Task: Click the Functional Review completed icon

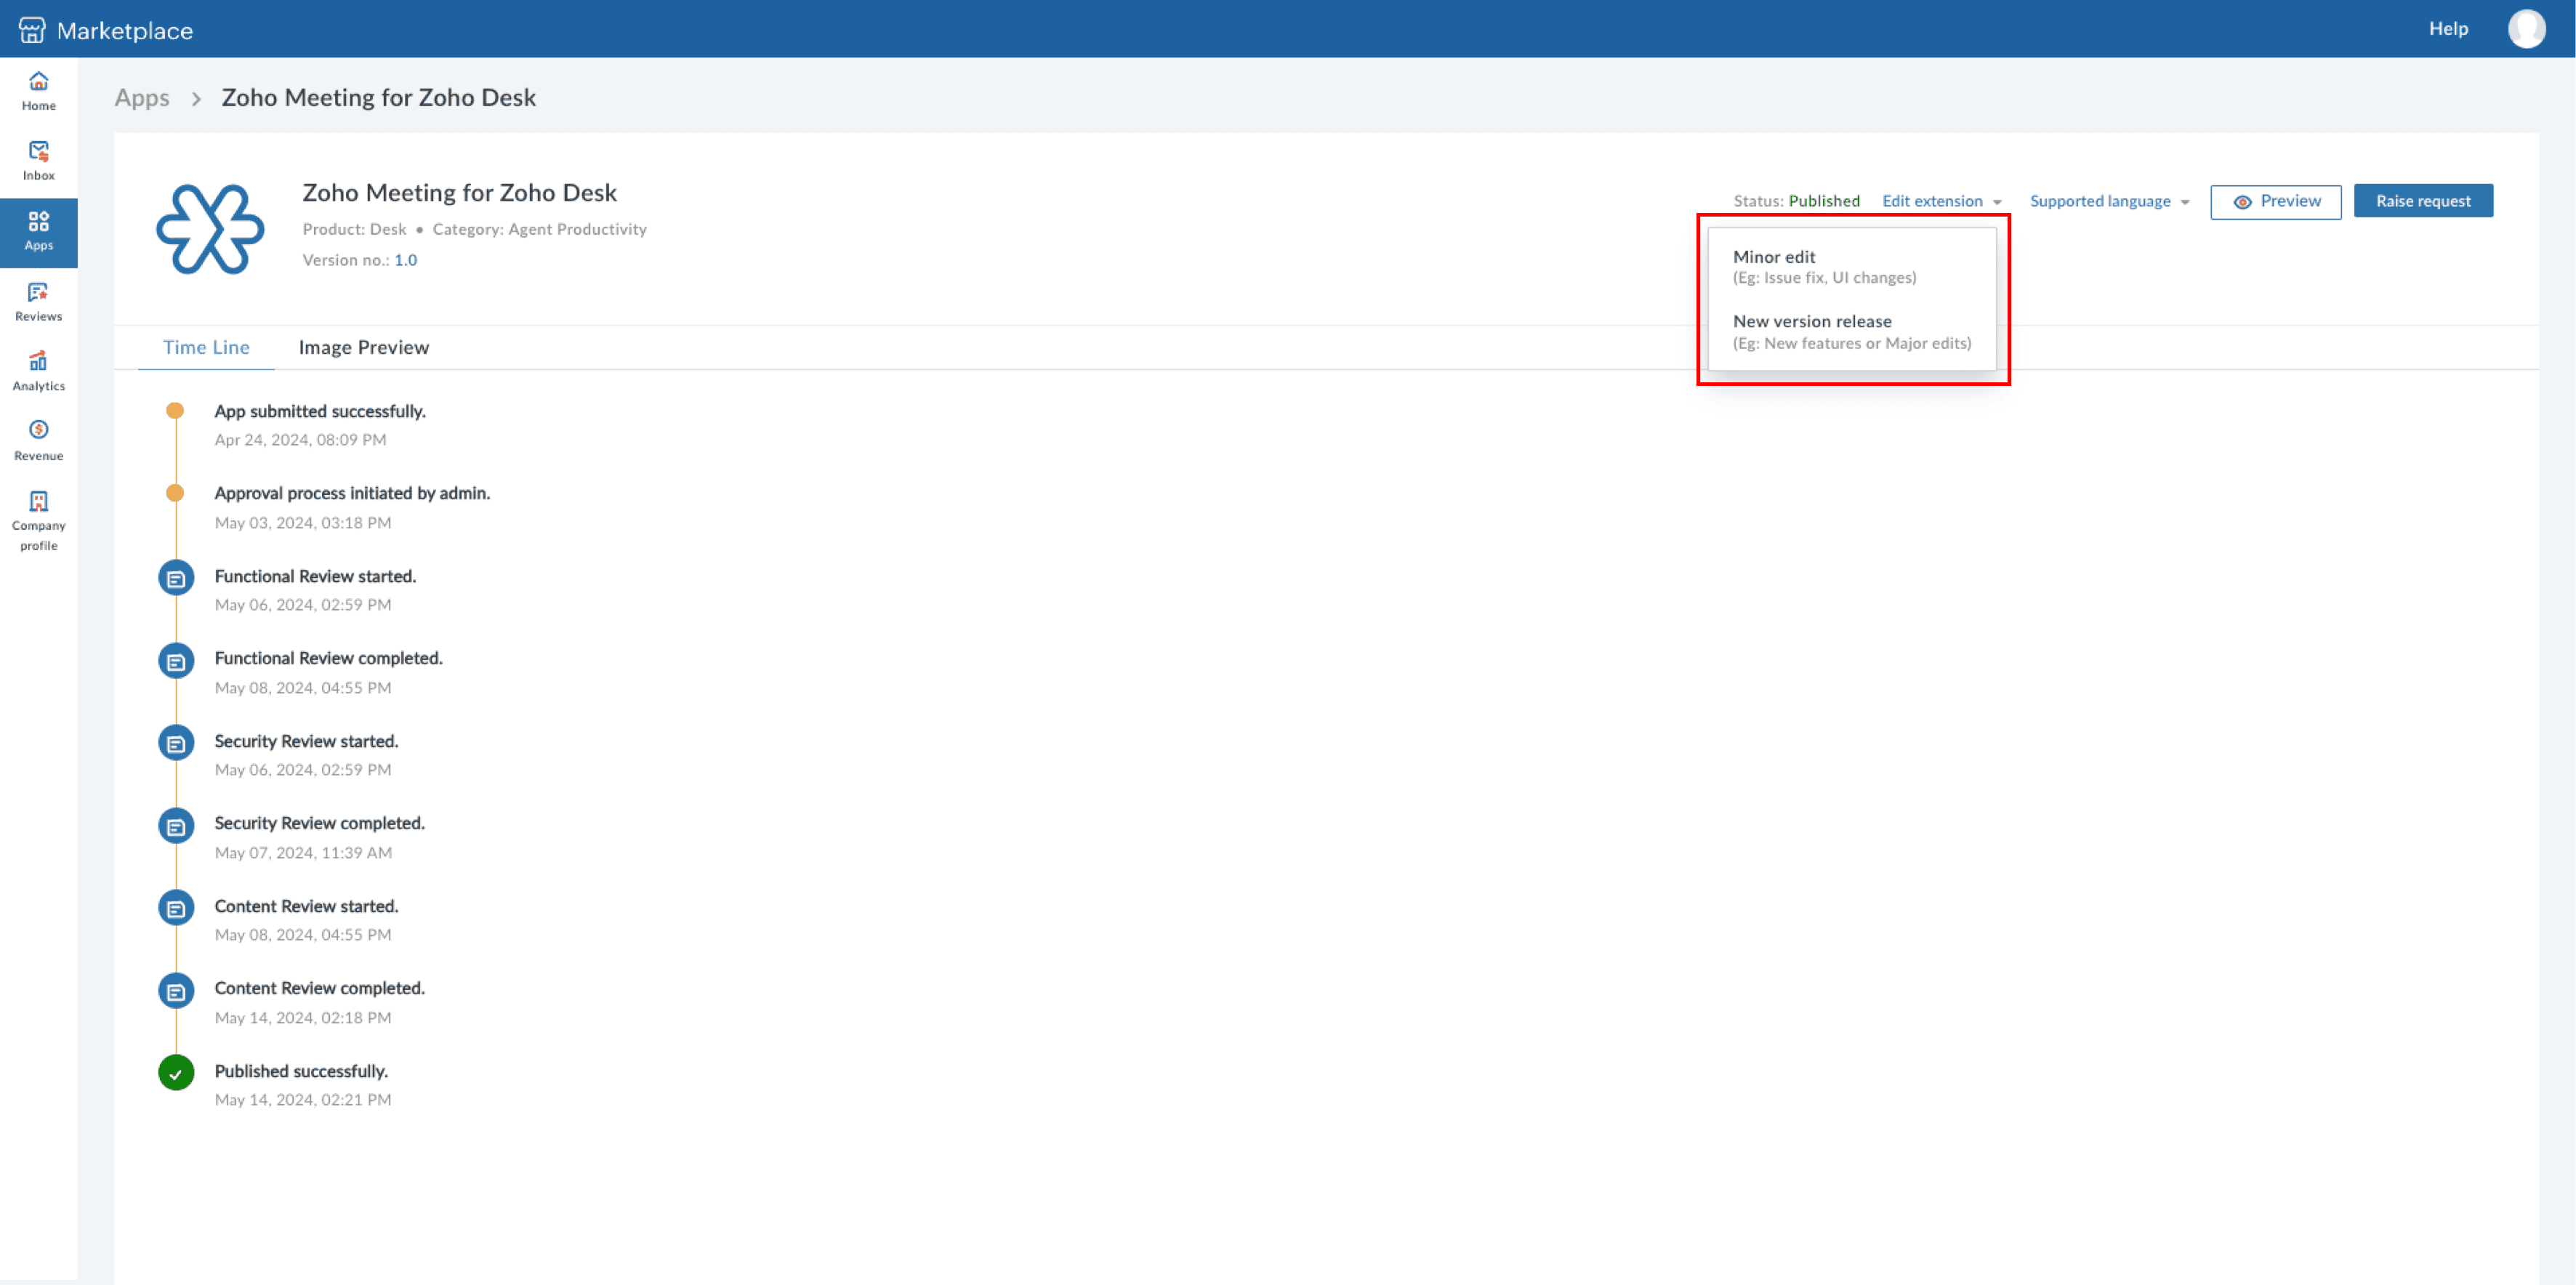Action: click(176, 661)
